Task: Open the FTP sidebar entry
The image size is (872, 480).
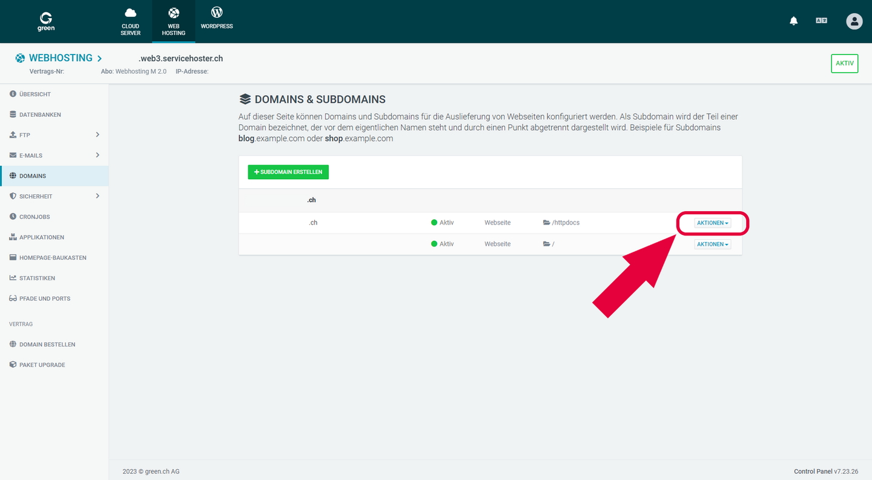Action: point(25,135)
